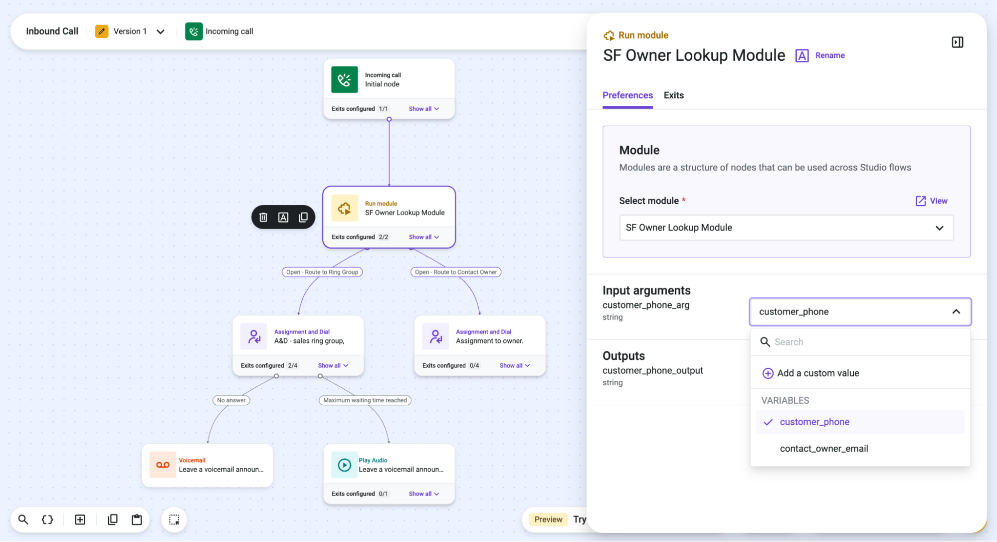The image size is (997, 542).
Task: Click the Play Audio node icon
Action: pyautogui.click(x=345, y=465)
